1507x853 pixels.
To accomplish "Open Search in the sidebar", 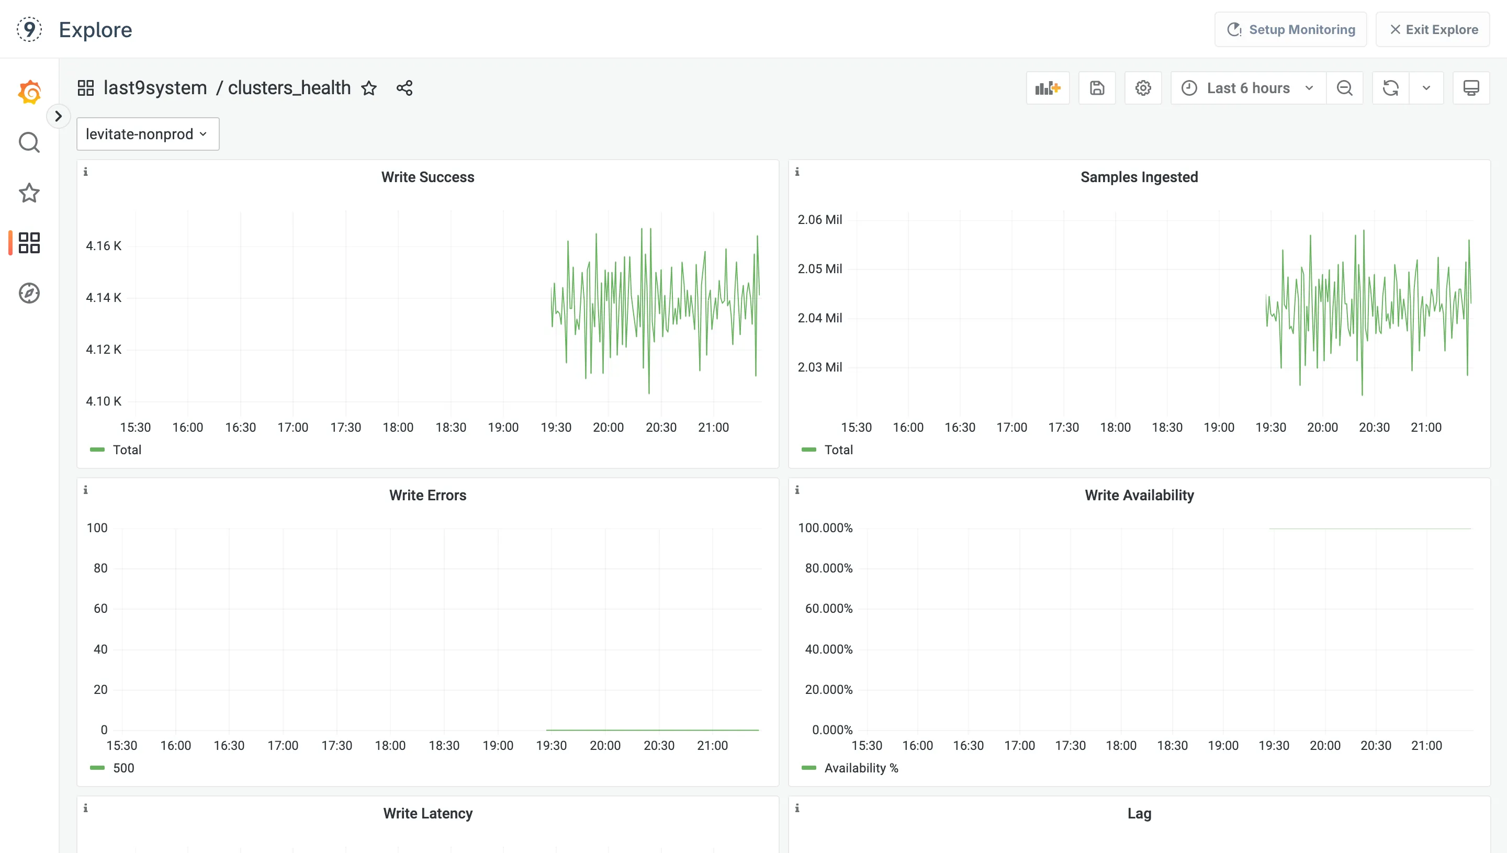I will 29,142.
